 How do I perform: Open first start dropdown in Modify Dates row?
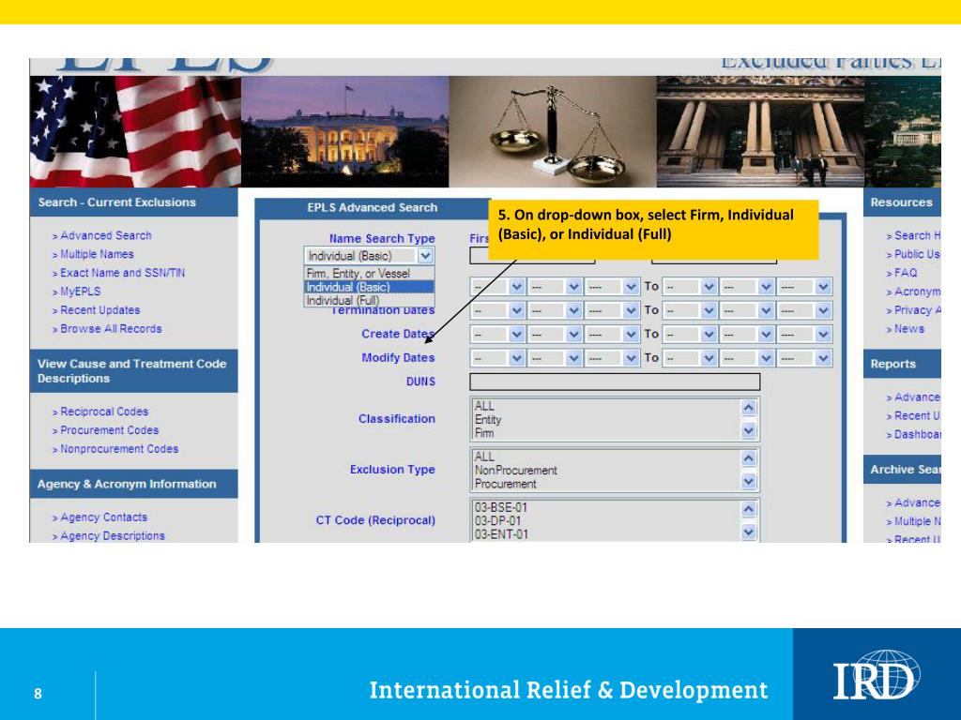tap(517, 358)
